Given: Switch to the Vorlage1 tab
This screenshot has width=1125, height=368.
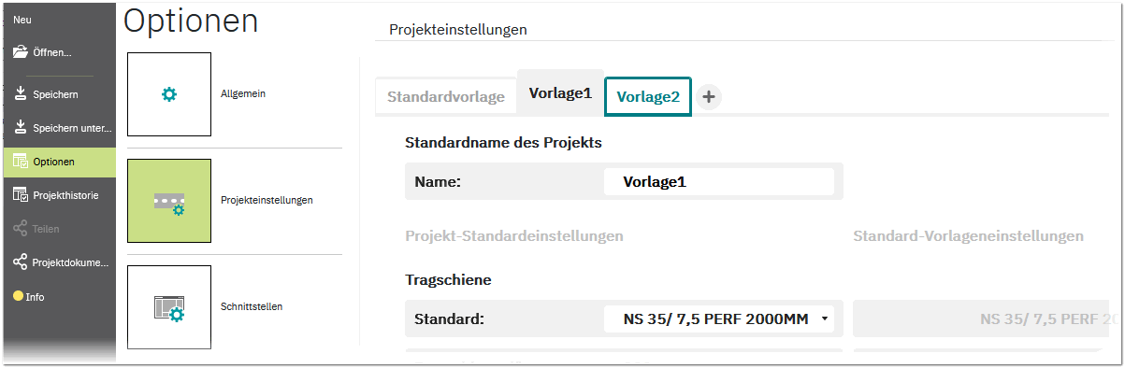Looking at the screenshot, I should (x=560, y=93).
